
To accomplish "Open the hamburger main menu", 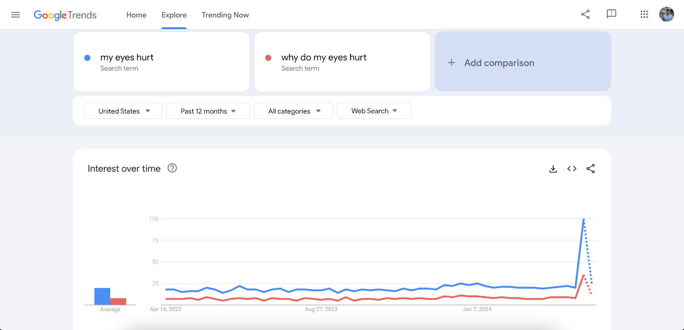I will [x=15, y=15].
